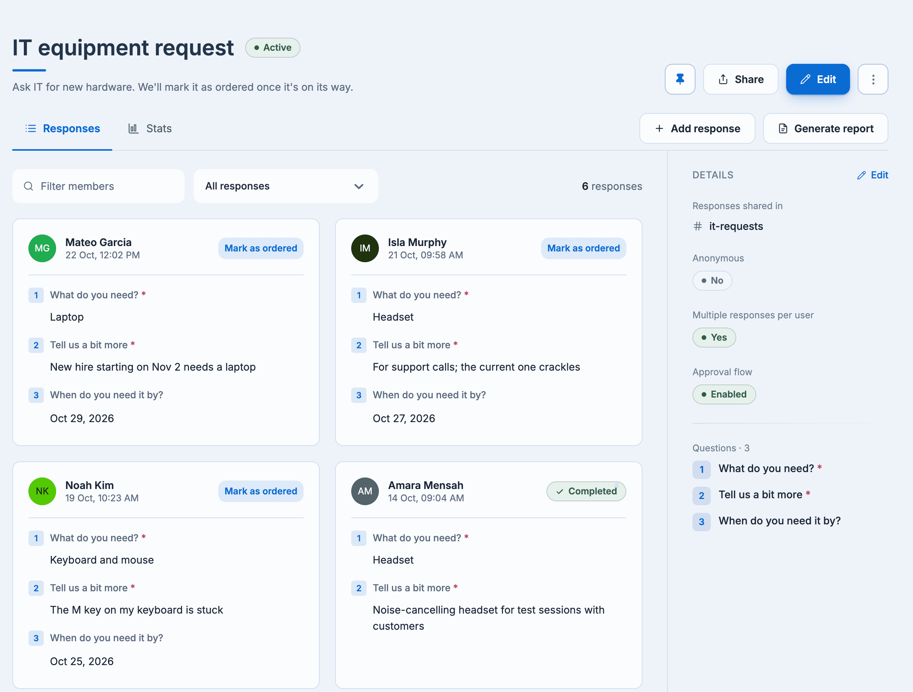Mark Isla Murphy's request as ordered
Viewport: 913px width, 692px height.
(x=583, y=249)
